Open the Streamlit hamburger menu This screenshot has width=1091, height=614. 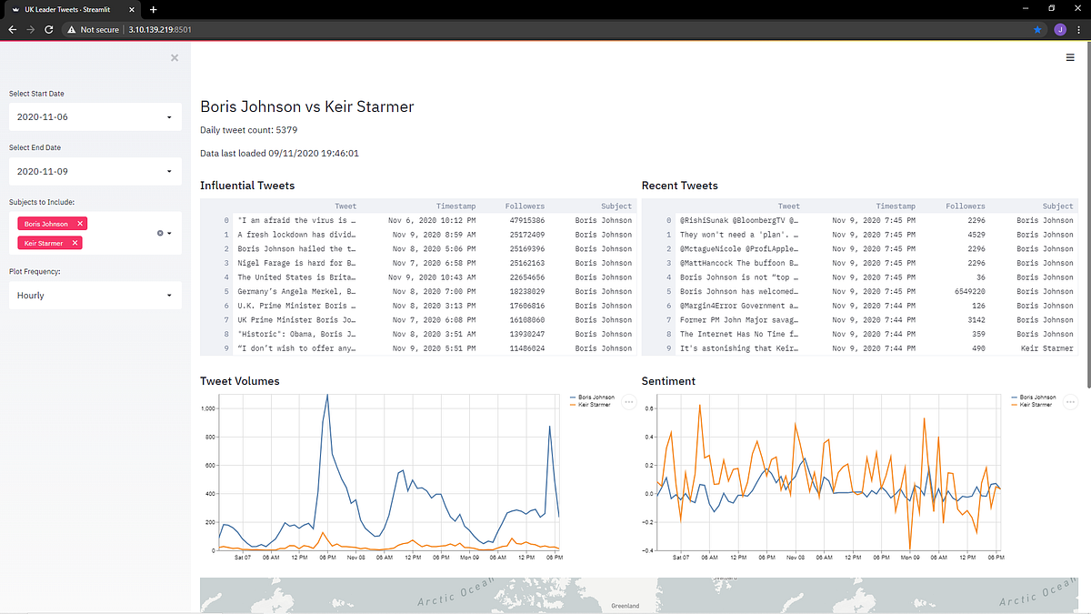click(1069, 56)
